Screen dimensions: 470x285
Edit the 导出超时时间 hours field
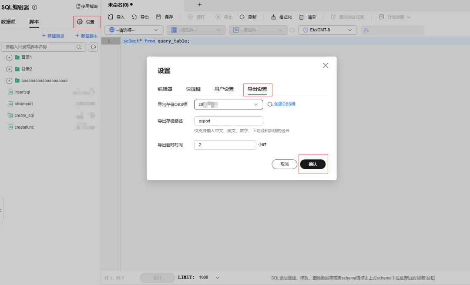[x=225, y=145]
